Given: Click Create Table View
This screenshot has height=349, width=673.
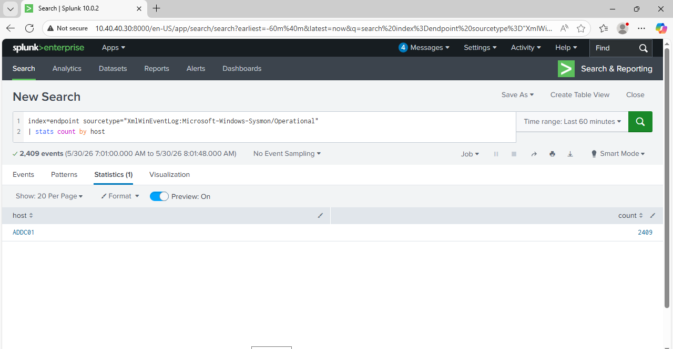Looking at the screenshot, I should coord(580,95).
